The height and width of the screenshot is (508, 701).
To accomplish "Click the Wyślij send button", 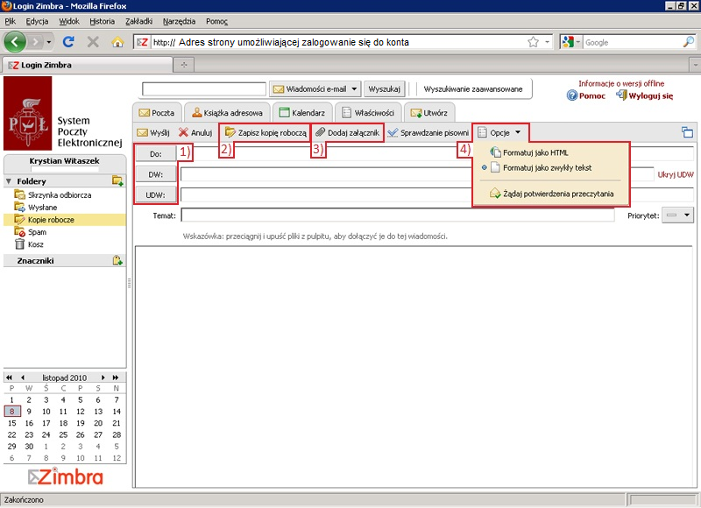I will [153, 132].
